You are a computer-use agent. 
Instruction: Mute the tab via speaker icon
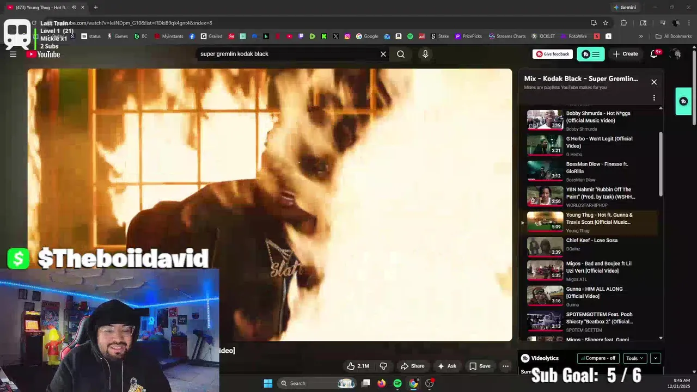click(74, 7)
